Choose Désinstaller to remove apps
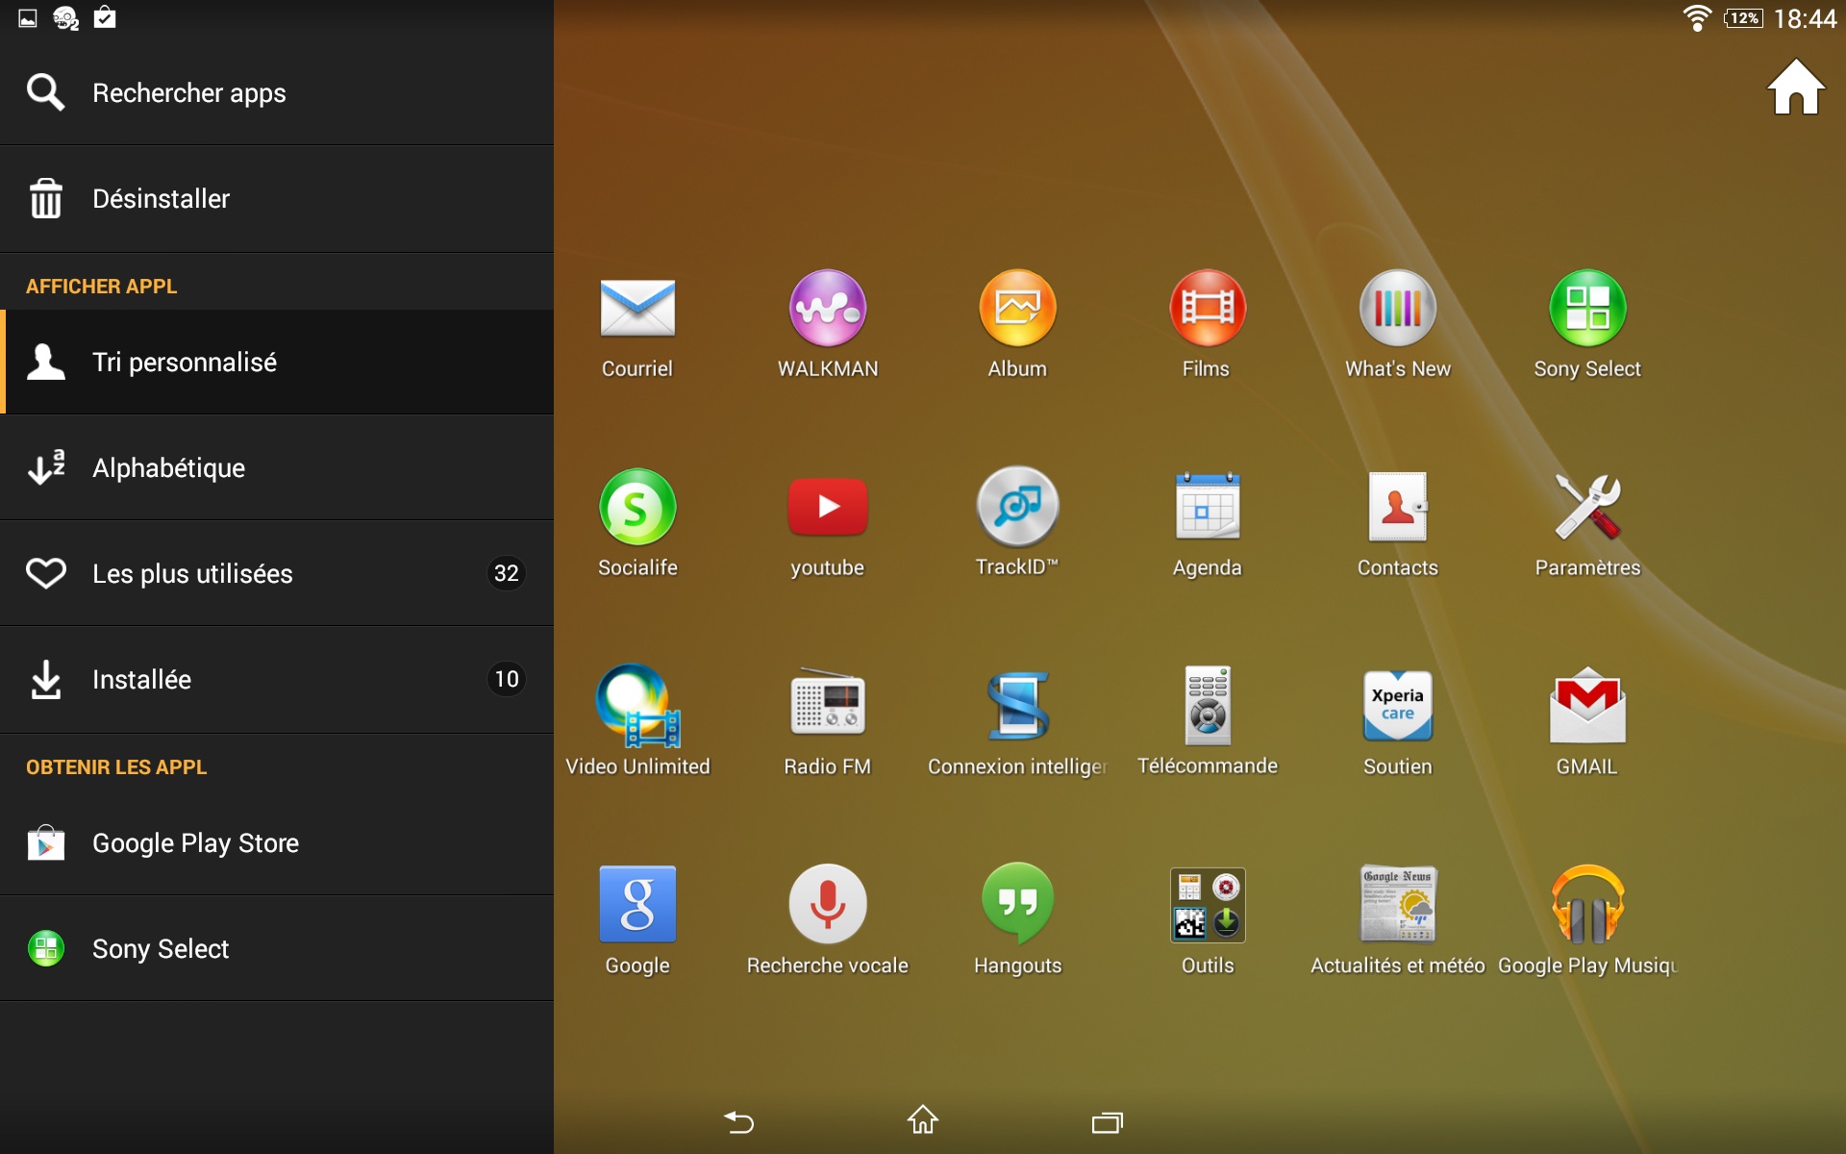Screen dimensions: 1846x1154 [277, 199]
